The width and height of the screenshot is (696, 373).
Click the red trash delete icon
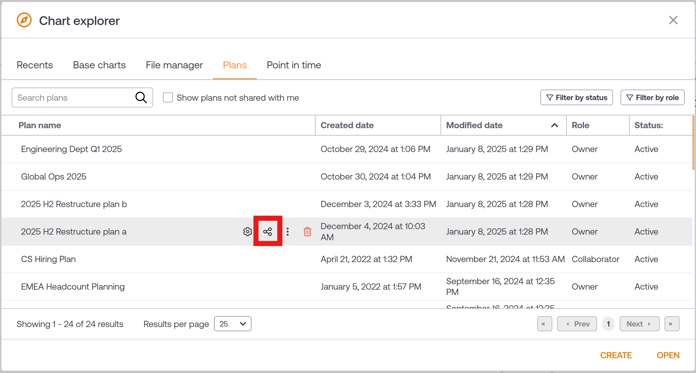tap(307, 231)
